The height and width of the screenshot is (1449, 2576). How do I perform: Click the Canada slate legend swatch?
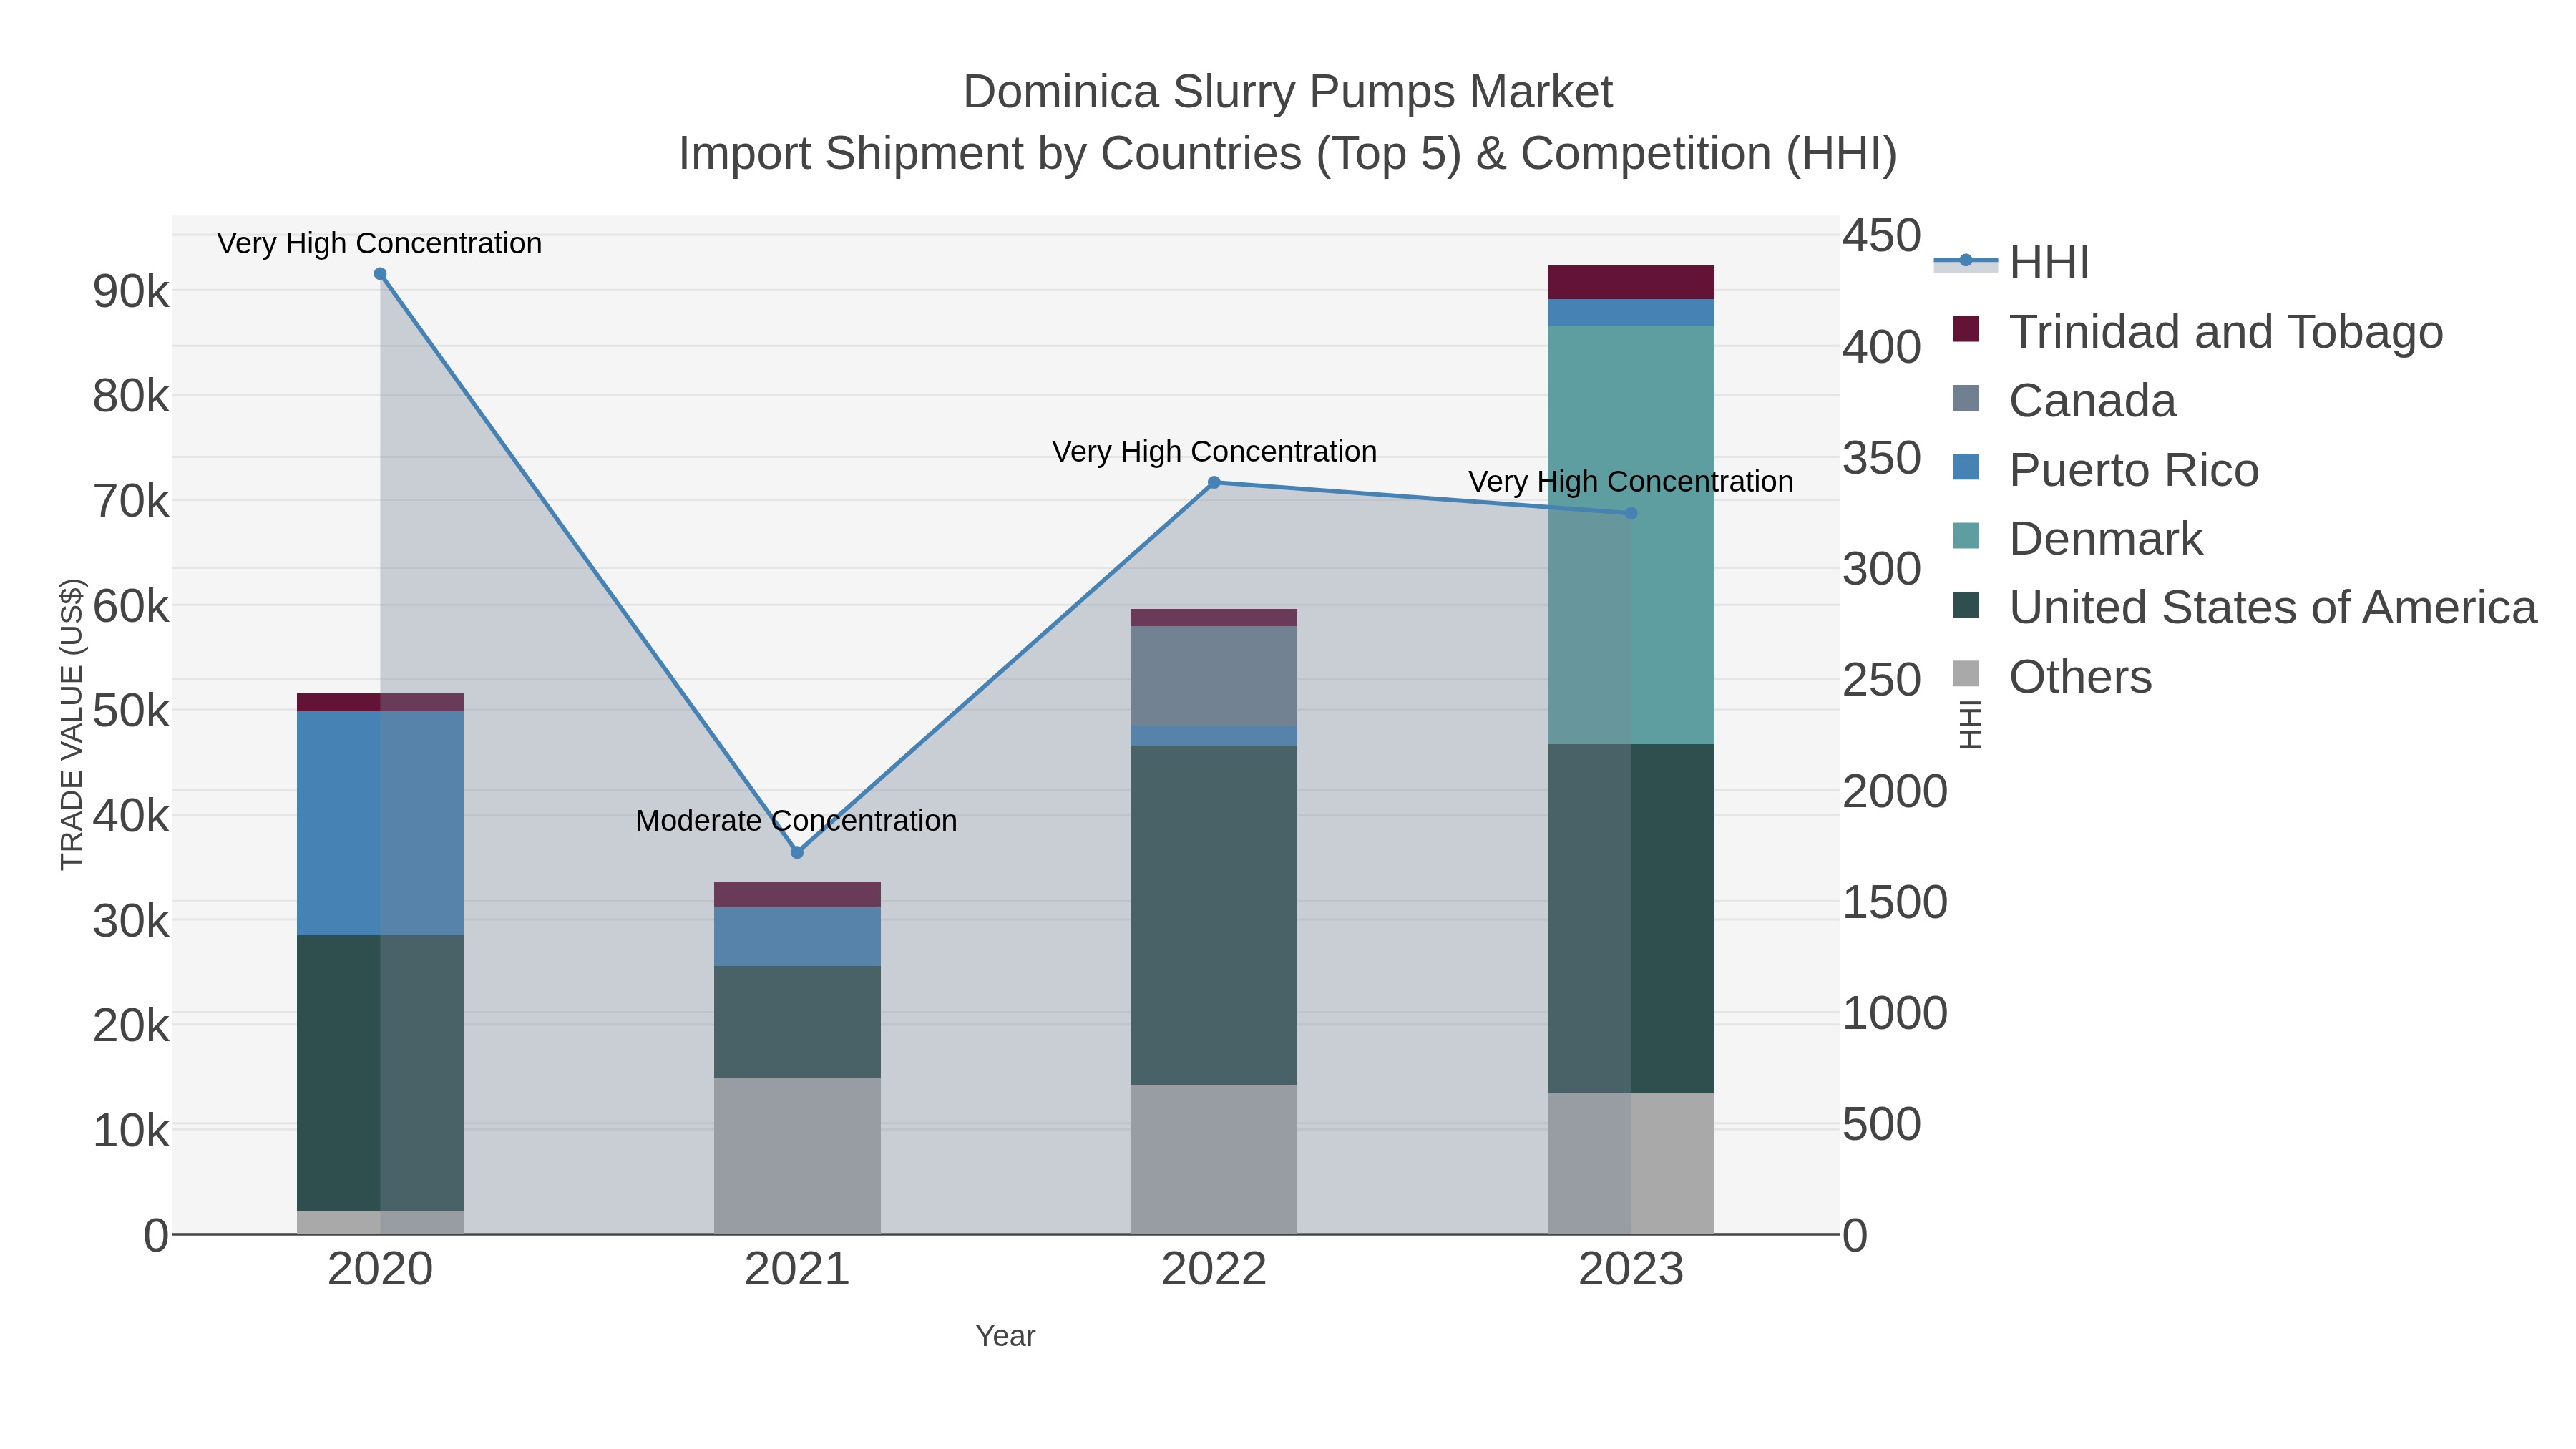coord(1966,398)
